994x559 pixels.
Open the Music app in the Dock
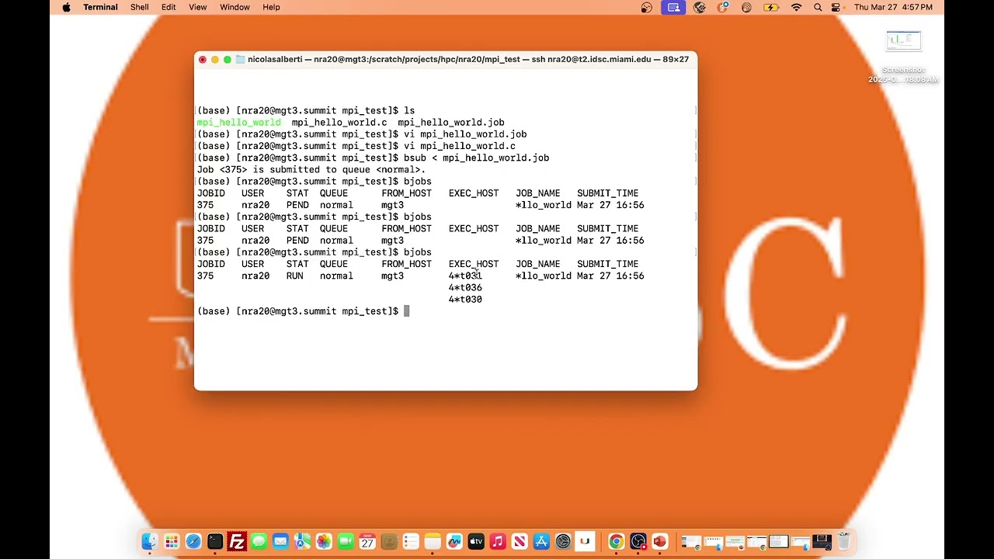tap(498, 541)
